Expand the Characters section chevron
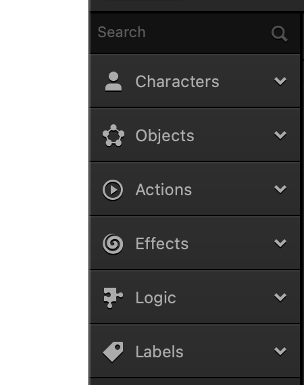 click(x=280, y=81)
